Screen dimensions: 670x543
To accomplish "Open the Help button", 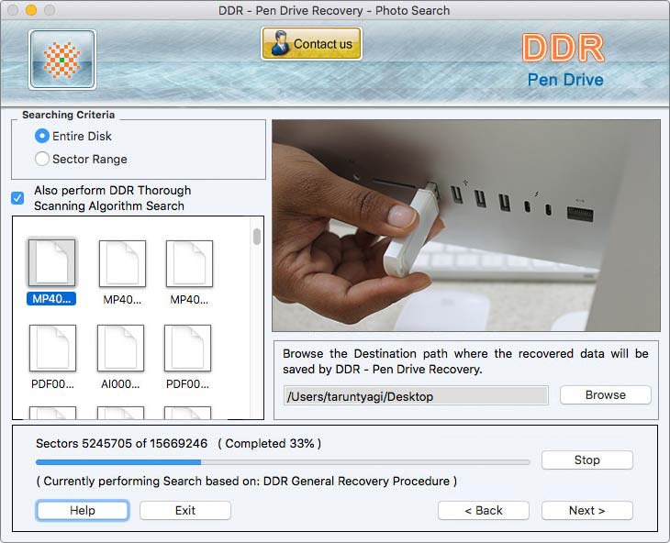I will (x=83, y=510).
